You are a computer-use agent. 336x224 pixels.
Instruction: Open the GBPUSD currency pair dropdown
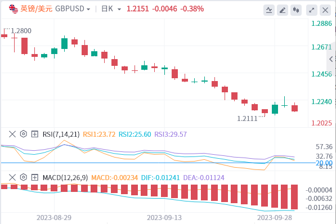pyautogui.click(x=73, y=9)
